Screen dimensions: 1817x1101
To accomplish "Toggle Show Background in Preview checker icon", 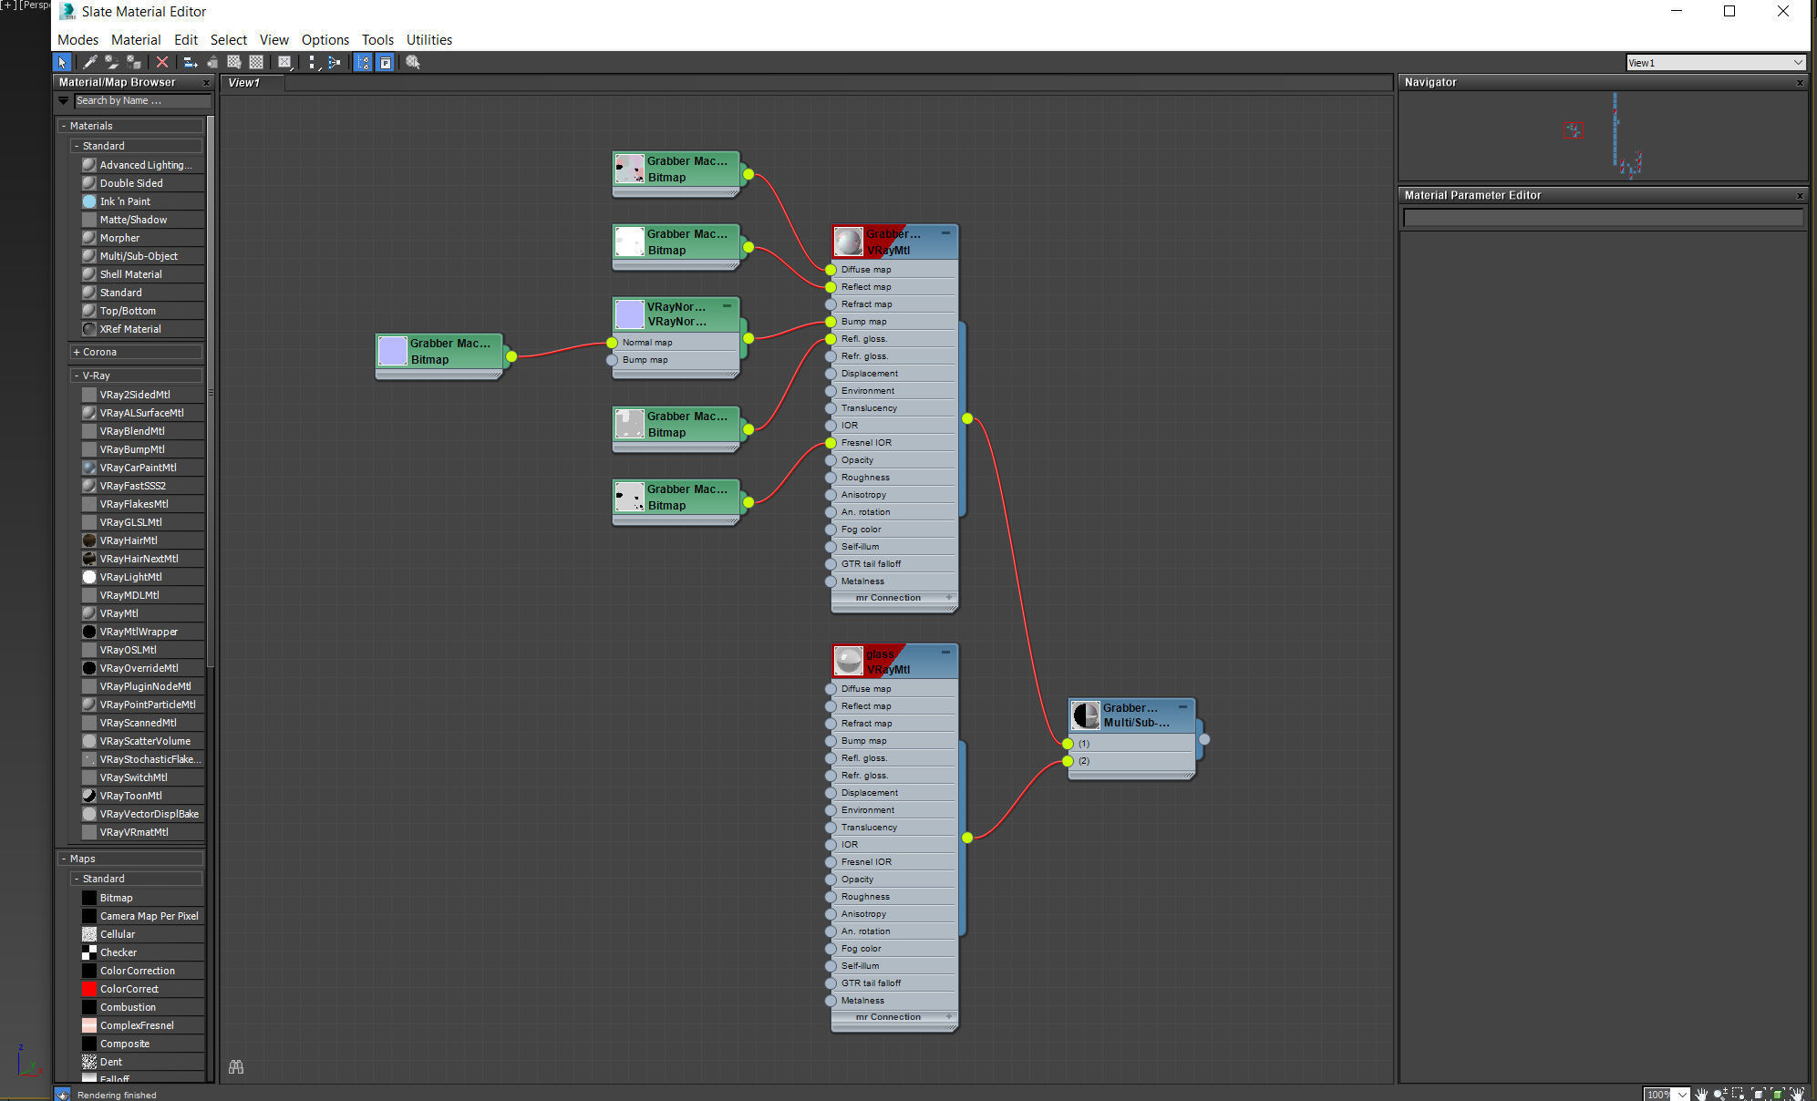I will [256, 62].
